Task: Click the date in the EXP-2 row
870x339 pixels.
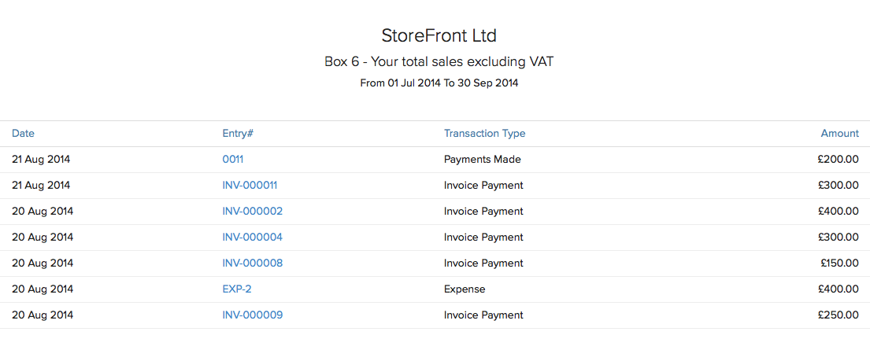Action: coord(43,289)
